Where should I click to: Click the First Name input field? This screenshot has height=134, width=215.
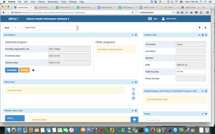click(191, 44)
